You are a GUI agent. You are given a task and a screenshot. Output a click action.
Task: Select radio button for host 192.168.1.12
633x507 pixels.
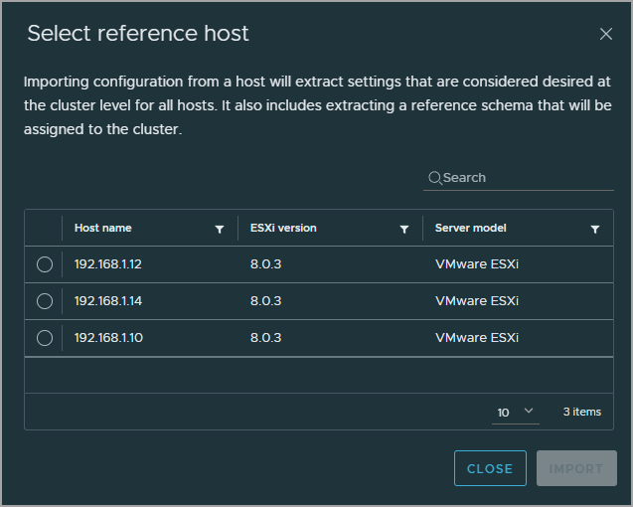(x=45, y=264)
